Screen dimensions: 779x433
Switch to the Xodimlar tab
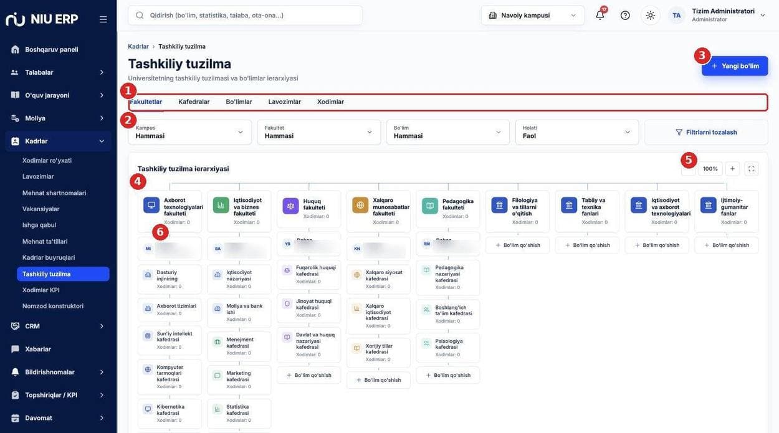330,102
